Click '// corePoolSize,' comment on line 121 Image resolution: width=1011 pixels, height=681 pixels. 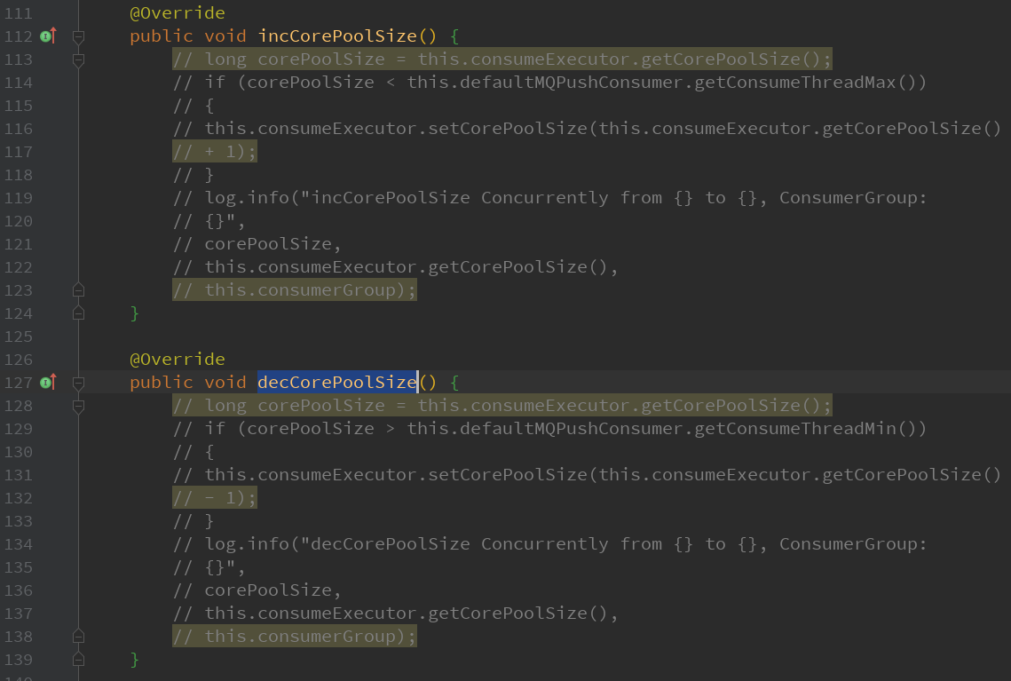tap(257, 244)
